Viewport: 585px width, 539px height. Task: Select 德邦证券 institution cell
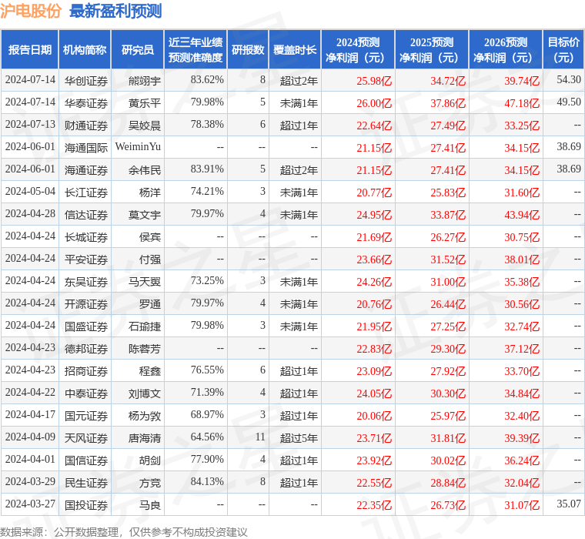coord(86,349)
